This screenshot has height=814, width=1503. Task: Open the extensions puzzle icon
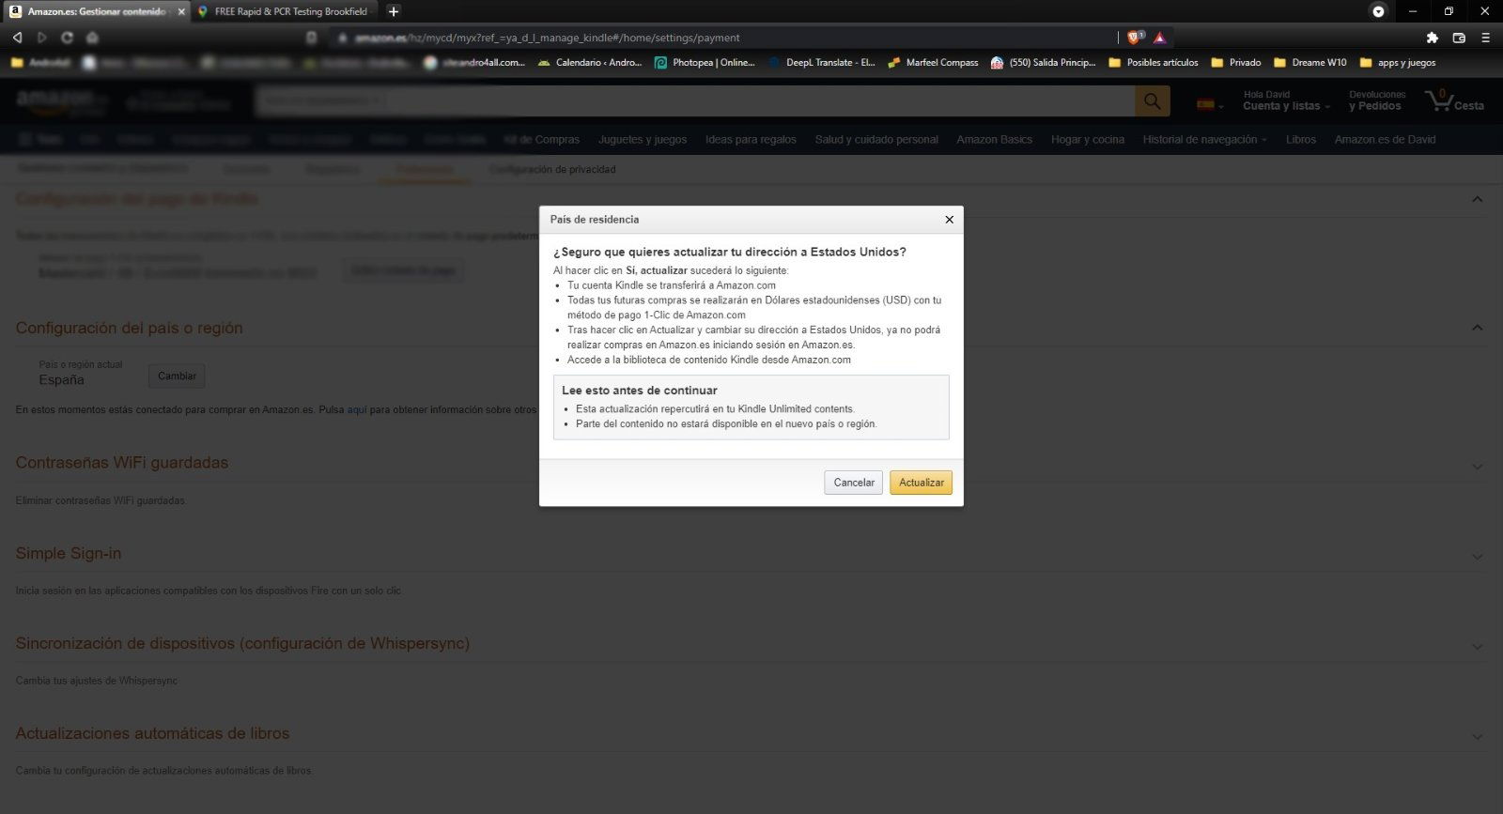tap(1432, 38)
